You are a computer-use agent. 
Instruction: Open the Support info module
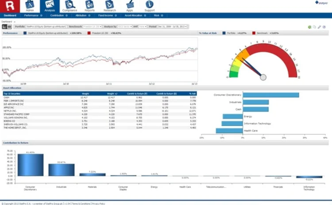coord(150,6)
